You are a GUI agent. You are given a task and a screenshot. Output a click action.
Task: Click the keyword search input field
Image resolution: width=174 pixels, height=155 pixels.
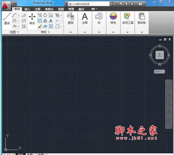[x=89, y=4]
